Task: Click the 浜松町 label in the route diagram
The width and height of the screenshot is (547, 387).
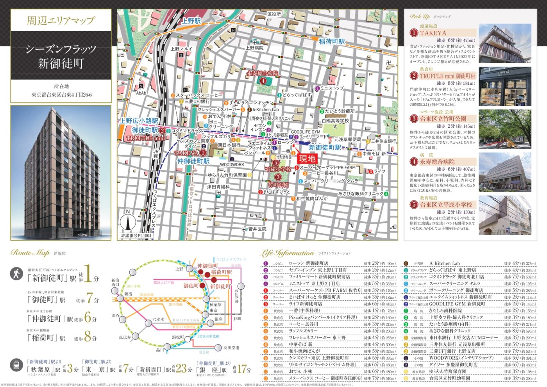Action: tap(178, 337)
